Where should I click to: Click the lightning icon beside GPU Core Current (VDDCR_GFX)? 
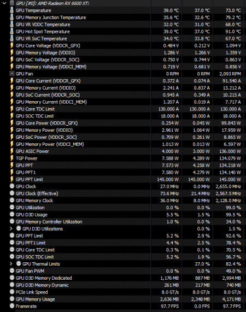click(x=11, y=81)
